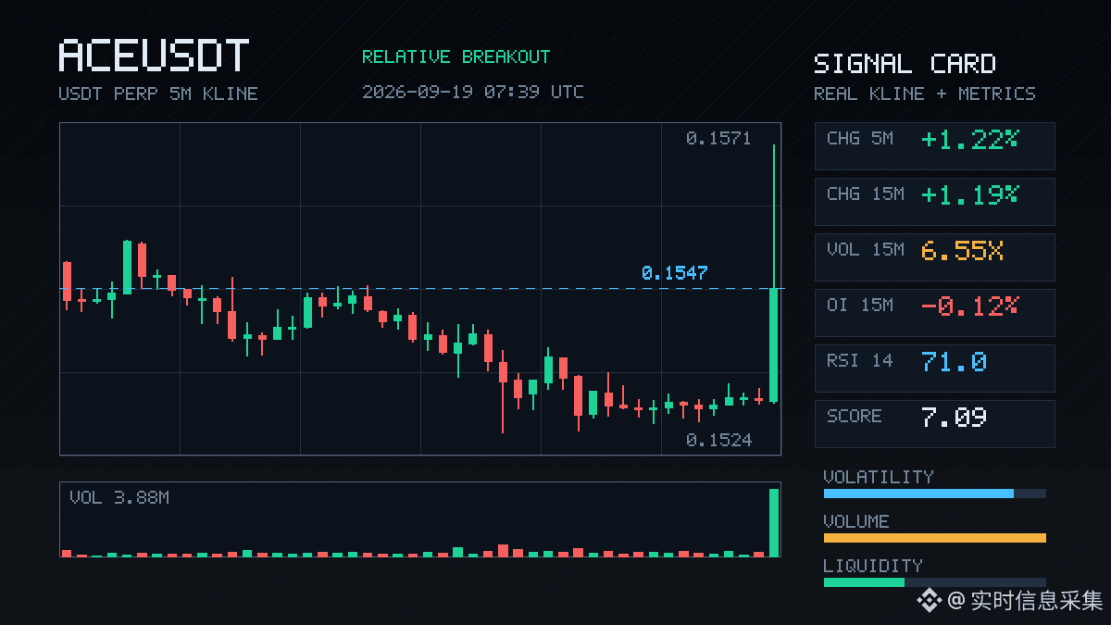Click the blue VOLATILITY bar
The height and width of the screenshot is (625, 1111).
(918, 494)
